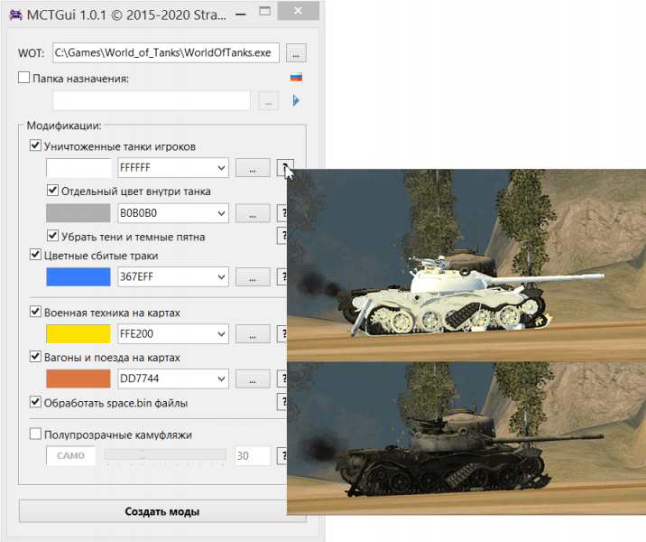Uncheck 'Уничтоженные танки игроков' option
646x542 pixels.
point(35,145)
